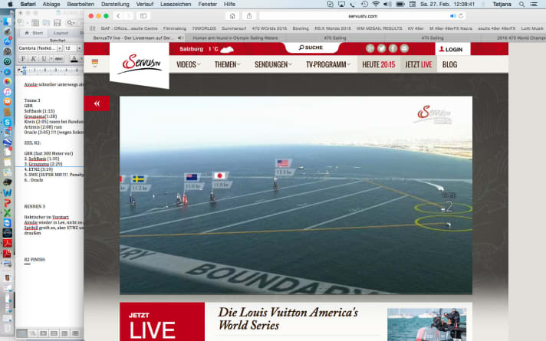Open Microsoft Word from the Dock
Image resolution: width=546 pixels, height=341 pixels.
[x=8, y=192]
